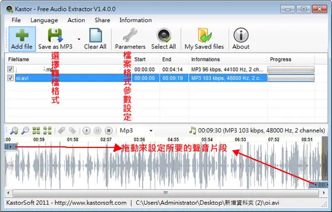Click the zoom in magnifier on waveform toolbar
The height and width of the screenshot is (212, 332).
coord(14,131)
